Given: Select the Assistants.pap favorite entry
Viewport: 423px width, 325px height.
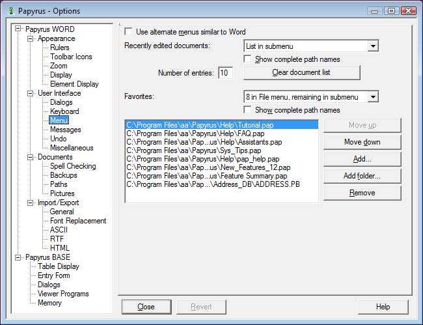Looking at the screenshot, I should (x=222, y=142).
